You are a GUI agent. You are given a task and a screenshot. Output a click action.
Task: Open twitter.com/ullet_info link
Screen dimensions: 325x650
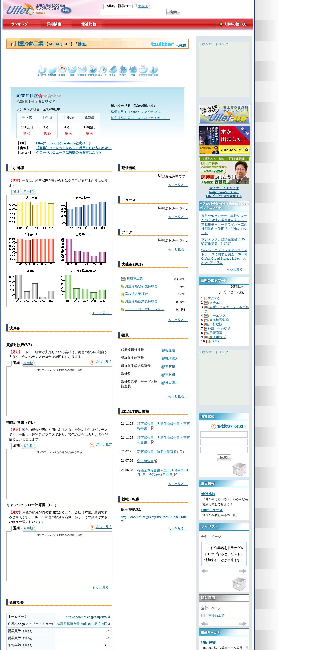tap(224, 192)
